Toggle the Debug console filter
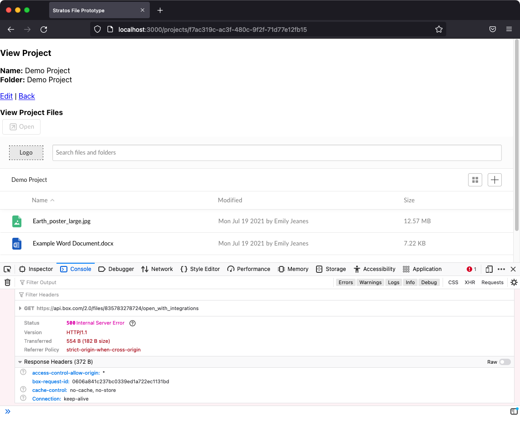520x426 pixels. (429, 282)
